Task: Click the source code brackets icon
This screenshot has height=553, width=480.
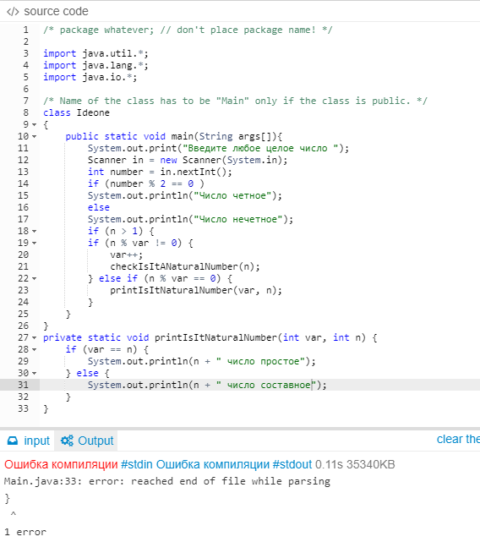Action: [x=13, y=12]
